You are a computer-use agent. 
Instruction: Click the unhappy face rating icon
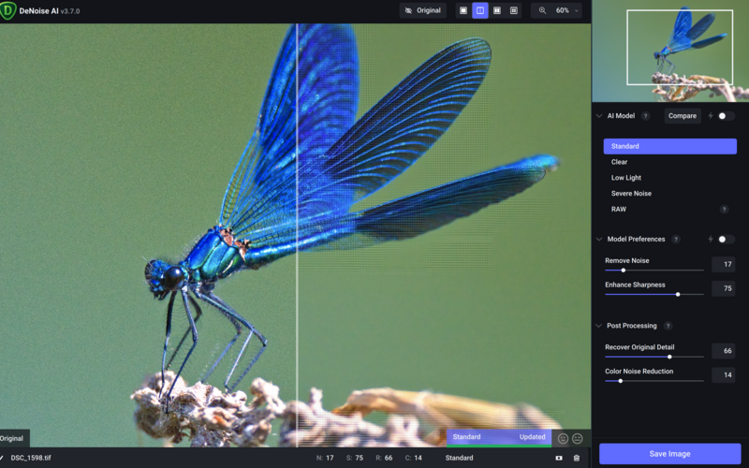click(578, 438)
